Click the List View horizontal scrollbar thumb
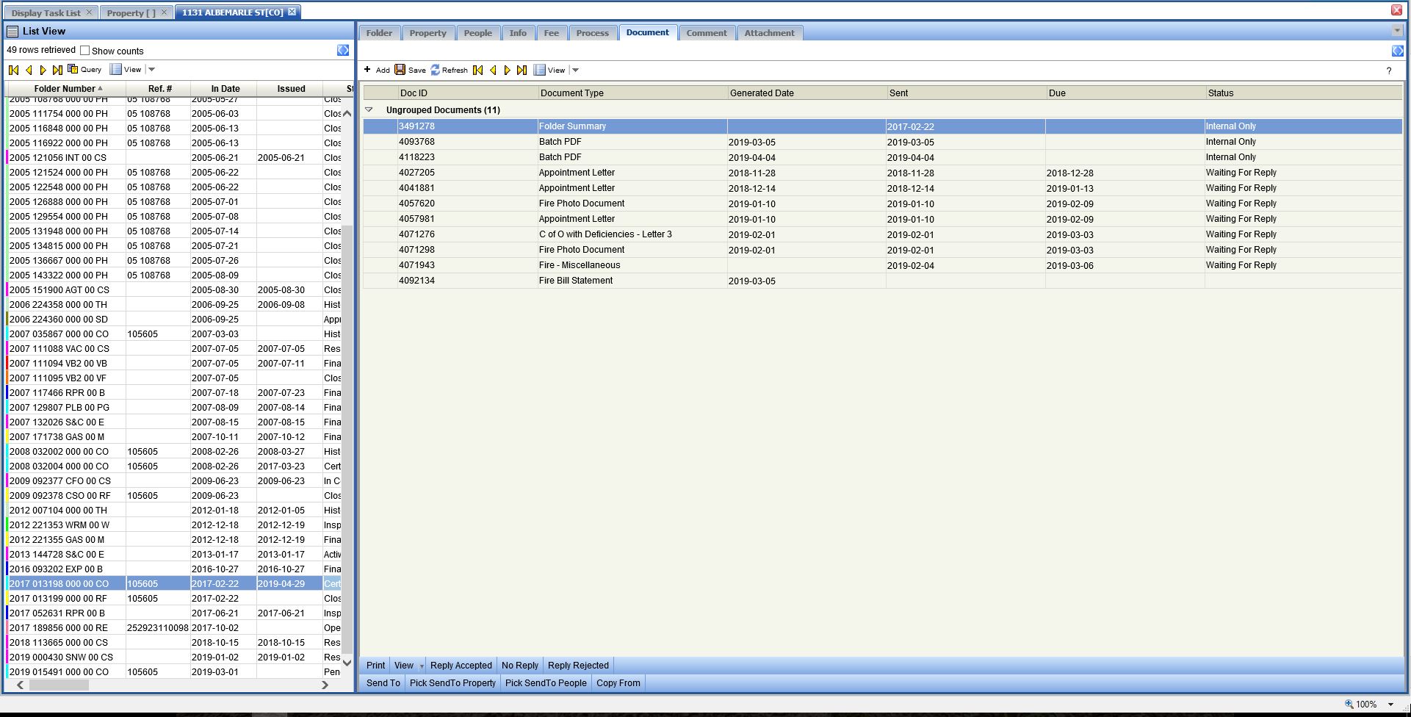This screenshot has height=717, width=1411. [59, 685]
